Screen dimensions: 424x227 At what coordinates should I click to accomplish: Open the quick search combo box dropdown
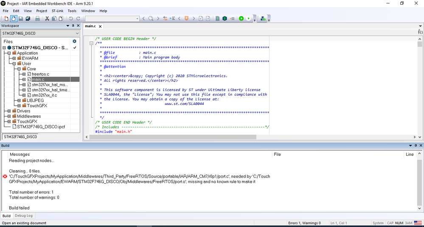pos(138,19)
